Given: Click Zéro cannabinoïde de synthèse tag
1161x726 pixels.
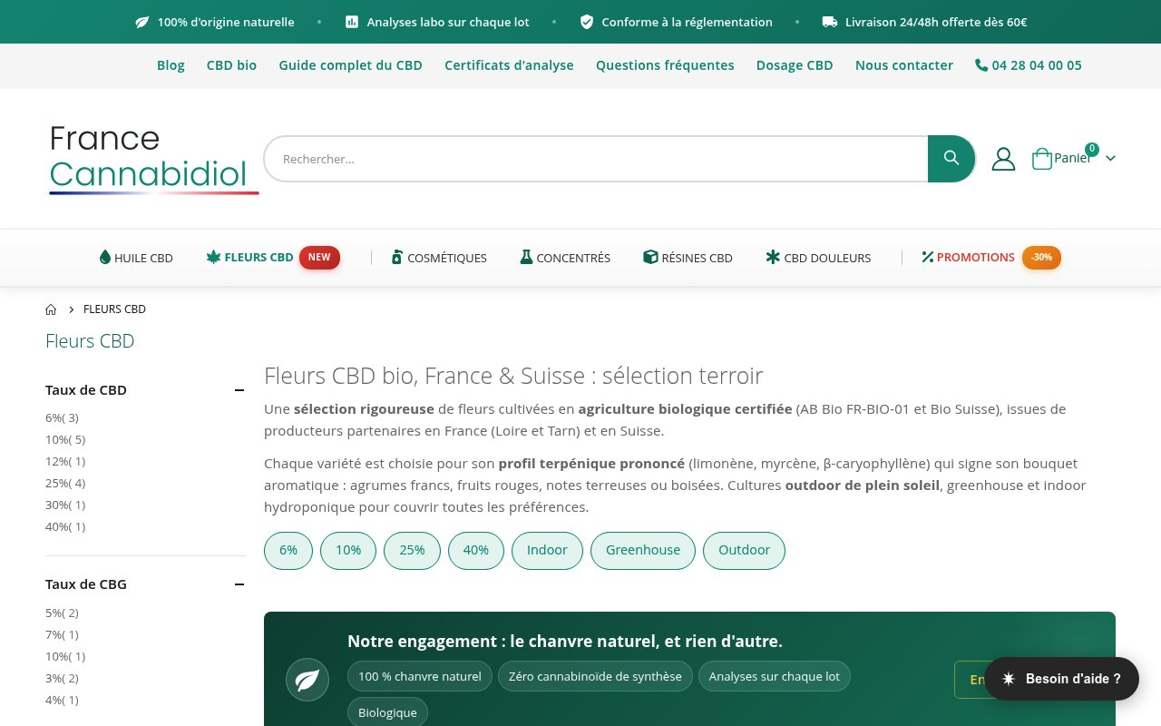Looking at the screenshot, I should (x=595, y=676).
